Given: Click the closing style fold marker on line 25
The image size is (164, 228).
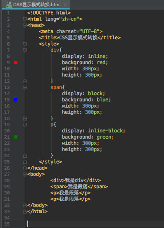Looking at the screenshot, I should point(25,162).
